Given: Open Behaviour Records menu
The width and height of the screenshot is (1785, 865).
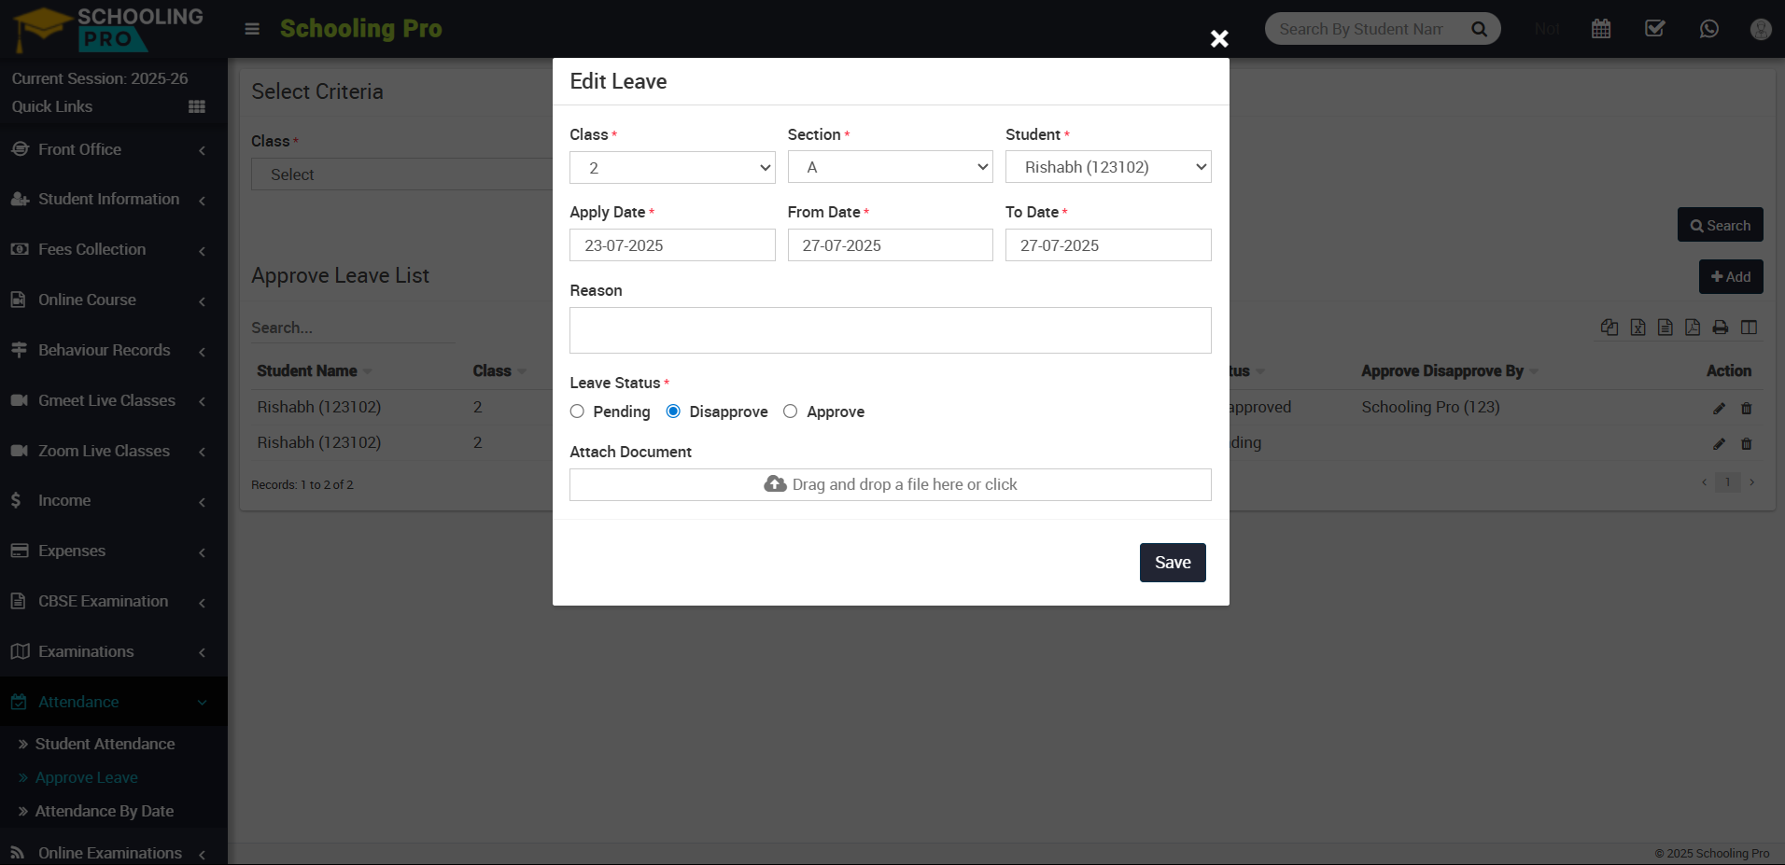Looking at the screenshot, I should pos(114,351).
